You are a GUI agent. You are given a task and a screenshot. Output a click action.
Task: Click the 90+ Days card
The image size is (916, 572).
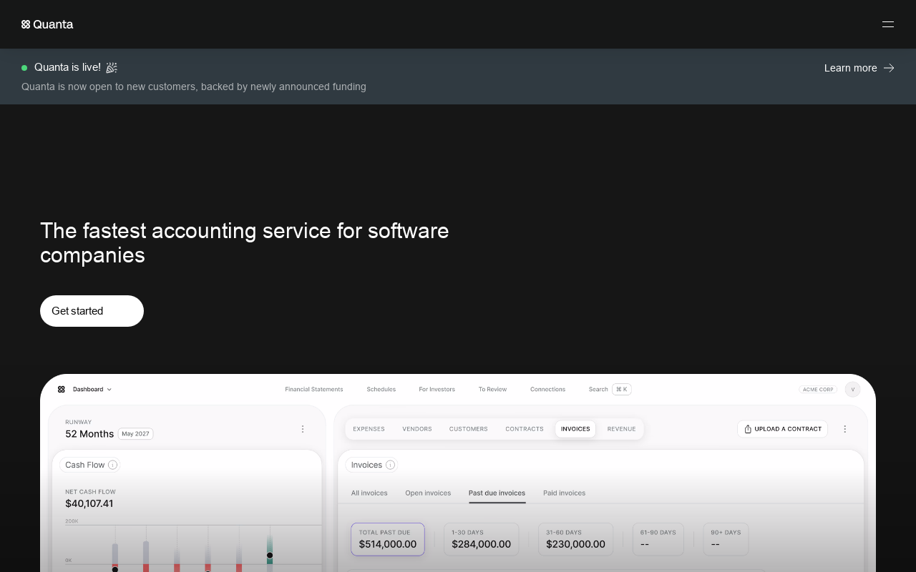click(726, 539)
